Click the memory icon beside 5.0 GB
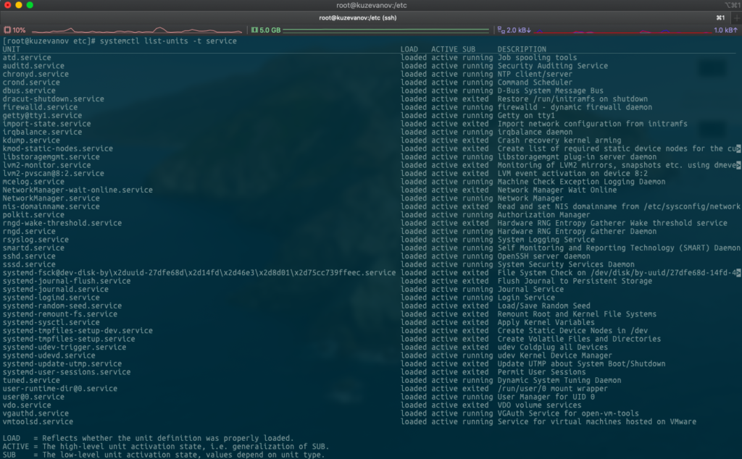The image size is (742, 459). (x=254, y=30)
